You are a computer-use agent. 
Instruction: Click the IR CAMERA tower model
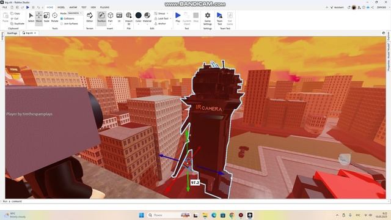click(x=212, y=130)
